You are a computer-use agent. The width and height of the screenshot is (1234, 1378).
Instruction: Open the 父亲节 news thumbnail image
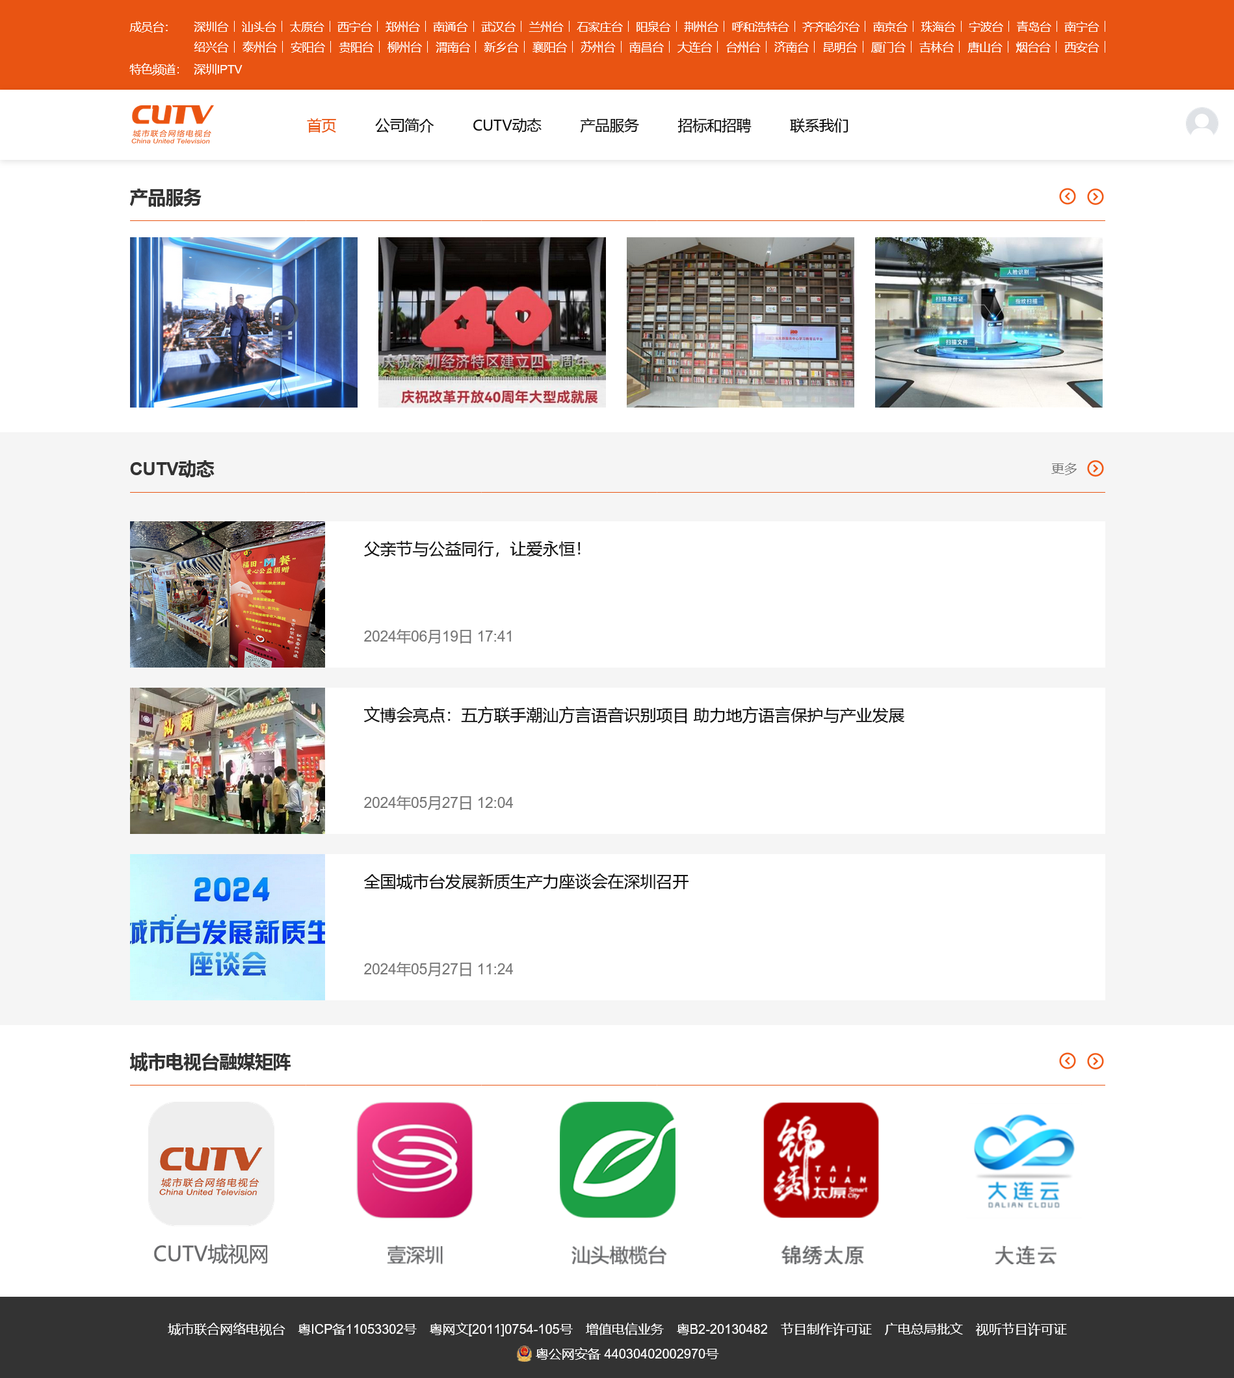pyautogui.click(x=227, y=595)
